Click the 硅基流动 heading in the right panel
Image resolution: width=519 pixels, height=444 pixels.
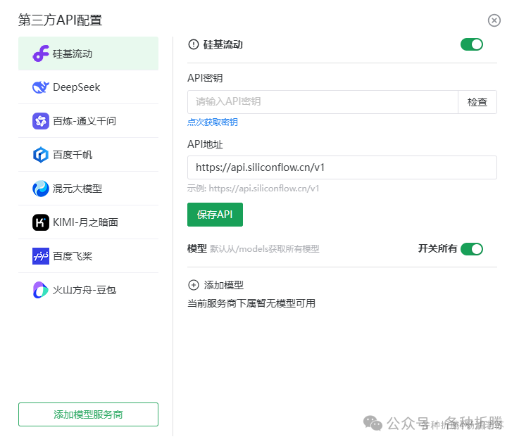[223, 44]
